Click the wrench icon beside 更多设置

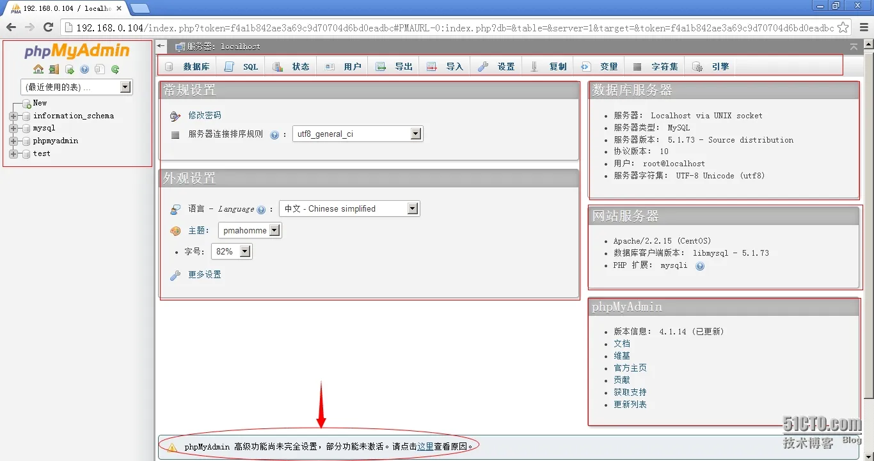[175, 275]
